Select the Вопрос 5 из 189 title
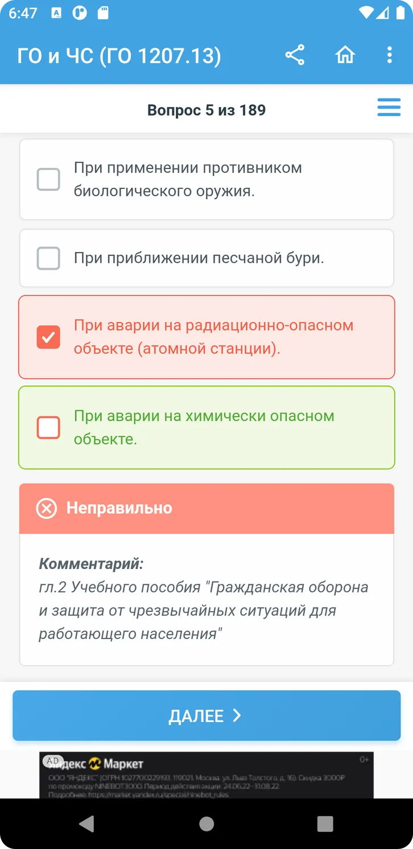413x849 pixels. click(206, 110)
